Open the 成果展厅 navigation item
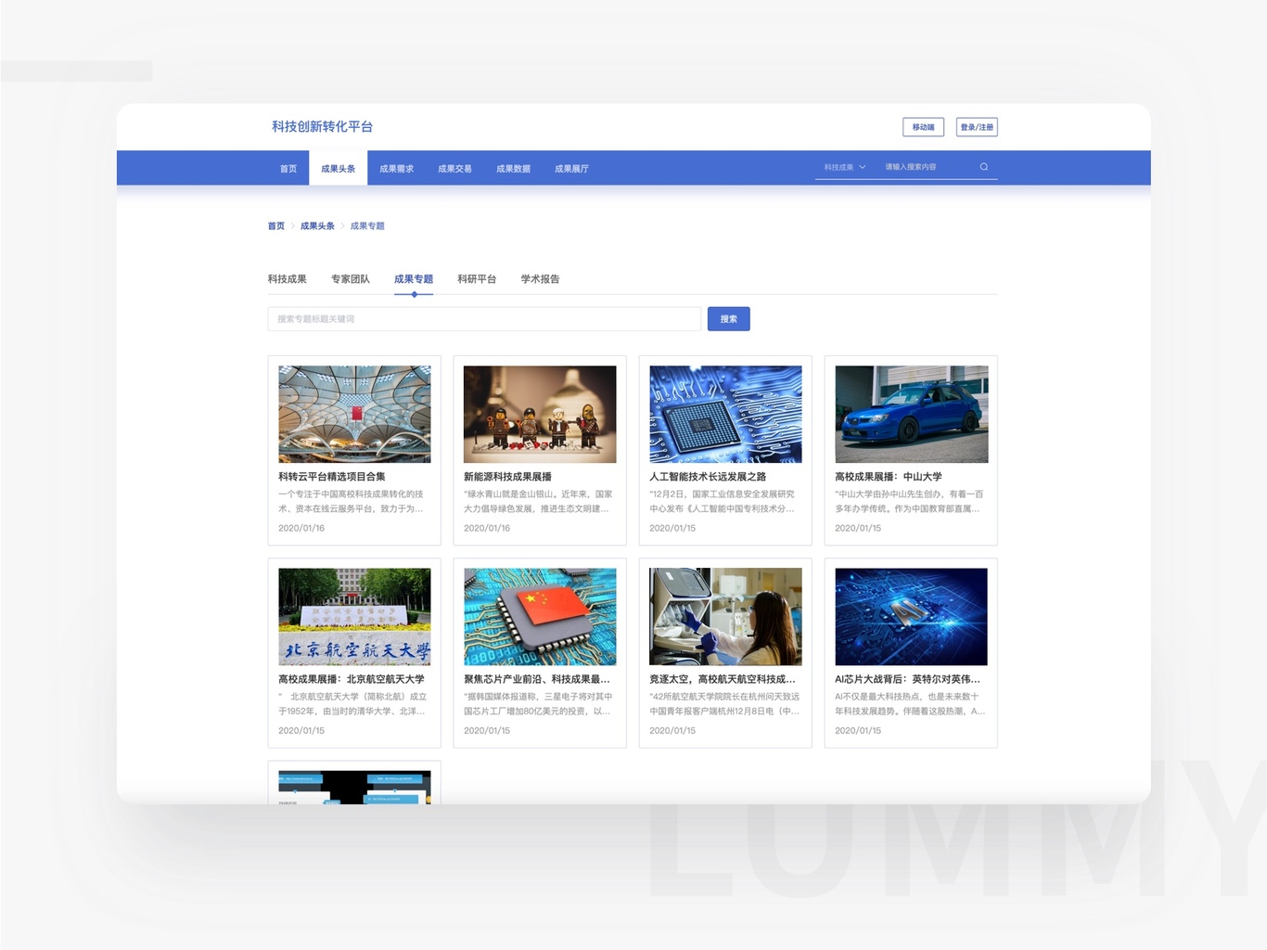This screenshot has width=1267, height=950. (571, 169)
